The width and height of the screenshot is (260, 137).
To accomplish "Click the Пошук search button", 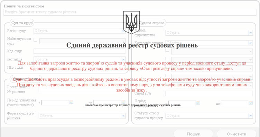I will tap(193, 134).
